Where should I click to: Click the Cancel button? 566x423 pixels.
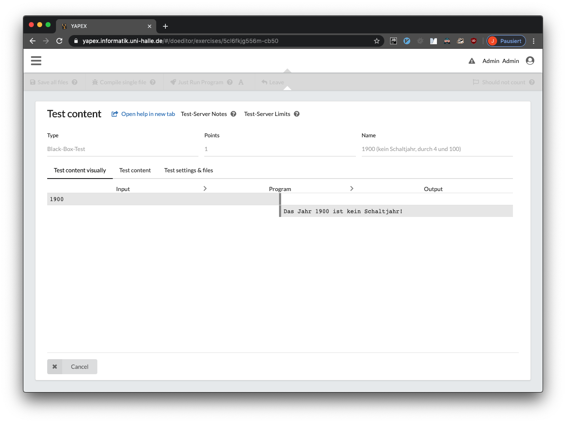pos(72,367)
